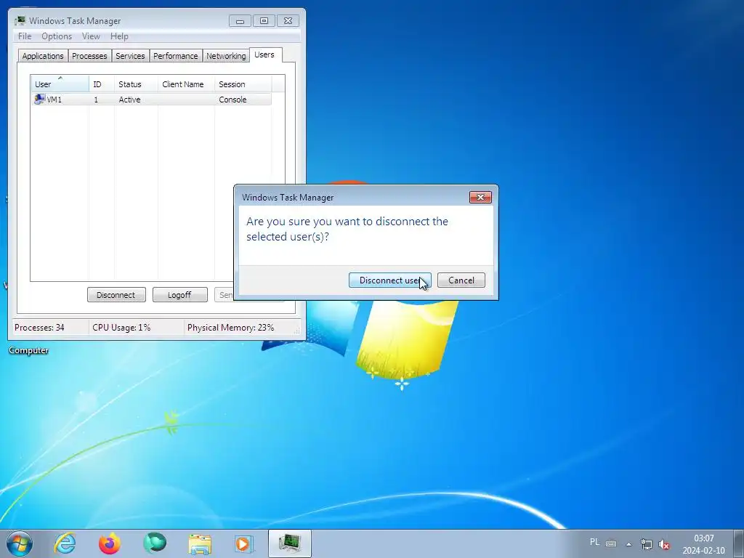Viewport: 744px width, 558px height.
Task: Open the clock showing 03:07
Action: (703, 544)
